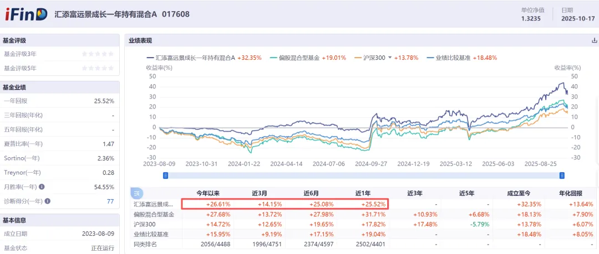Open the 诊断得分 value 77 link
Viewport: 599px width, 254px height.
coord(110,201)
